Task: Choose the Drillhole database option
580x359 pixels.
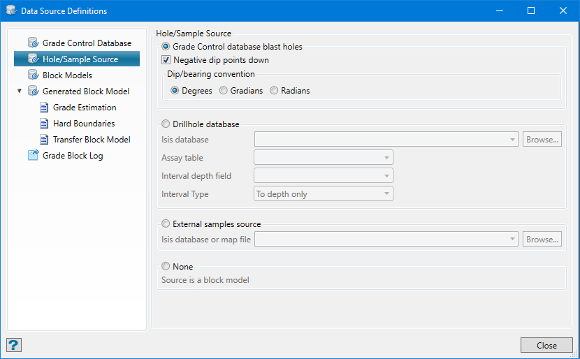Action: (x=166, y=124)
